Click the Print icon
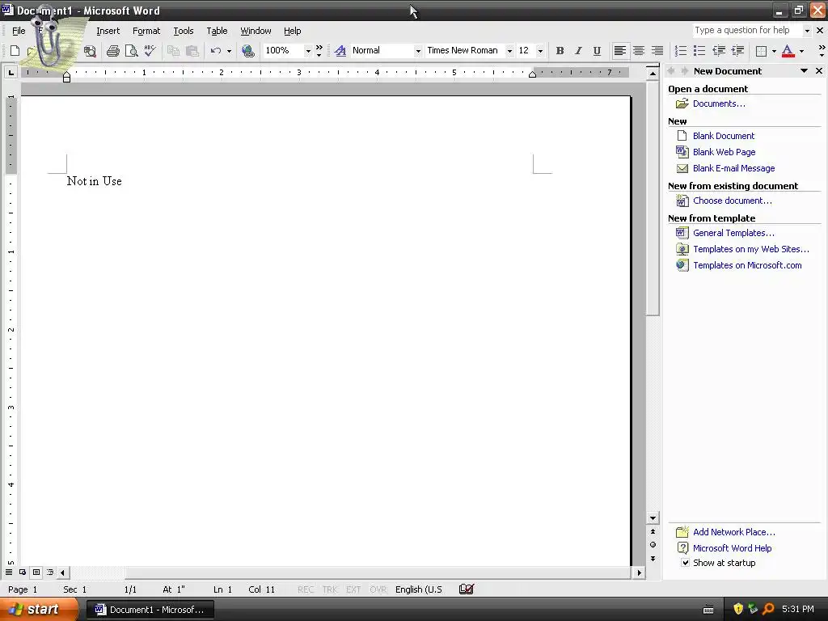Viewport: 828px width, 621px height. [112, 51]
